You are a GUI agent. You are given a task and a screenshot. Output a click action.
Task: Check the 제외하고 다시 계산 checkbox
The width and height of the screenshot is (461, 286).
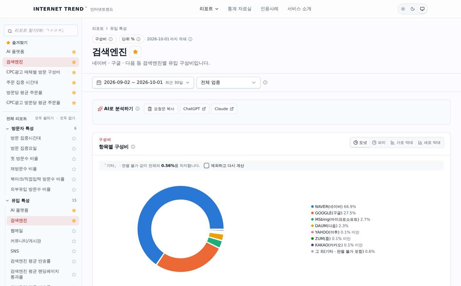pyautogui.click(x=206, y=166)
